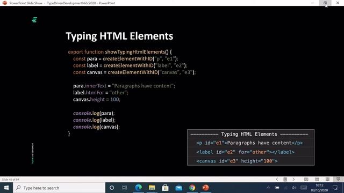The height and width of the screenshot is (193, 344).
Task: Select the Slide Show view icon
Action: tap(338, 179)
